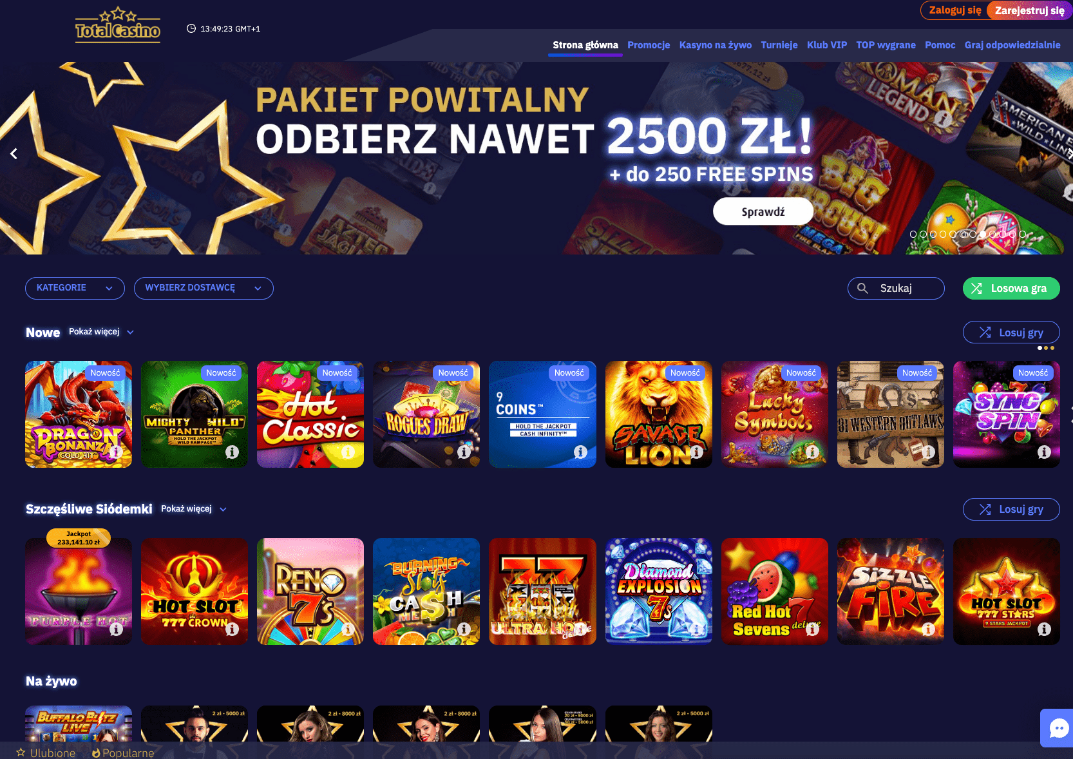1073x759 pixels.
Task: Go to Kasyno na żywo tab
Action: tap(716, 45)
